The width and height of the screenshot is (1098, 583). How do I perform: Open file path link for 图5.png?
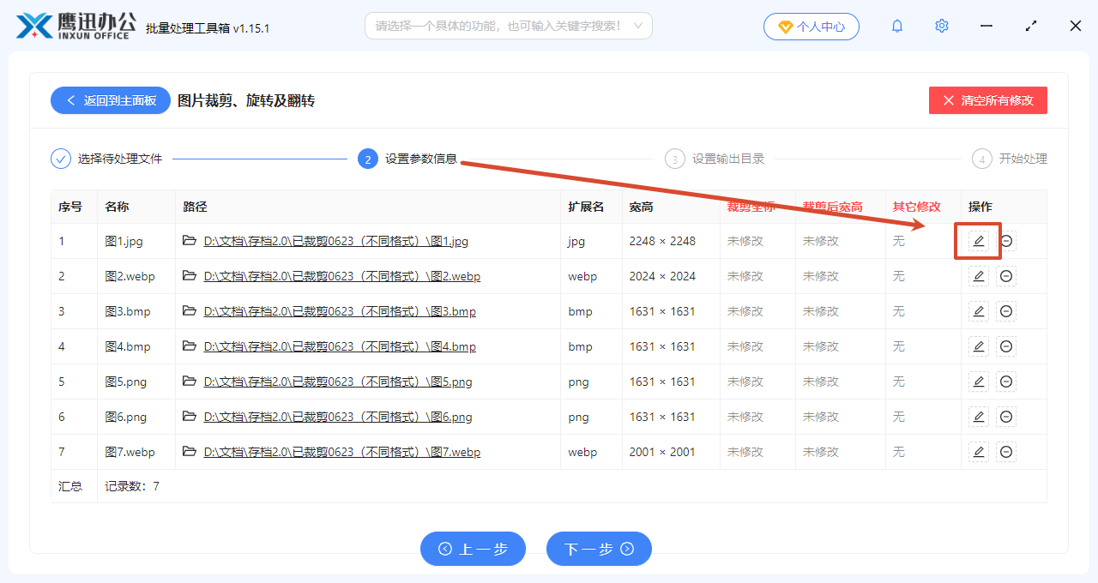pyautogui.click(x=338, y=382)
